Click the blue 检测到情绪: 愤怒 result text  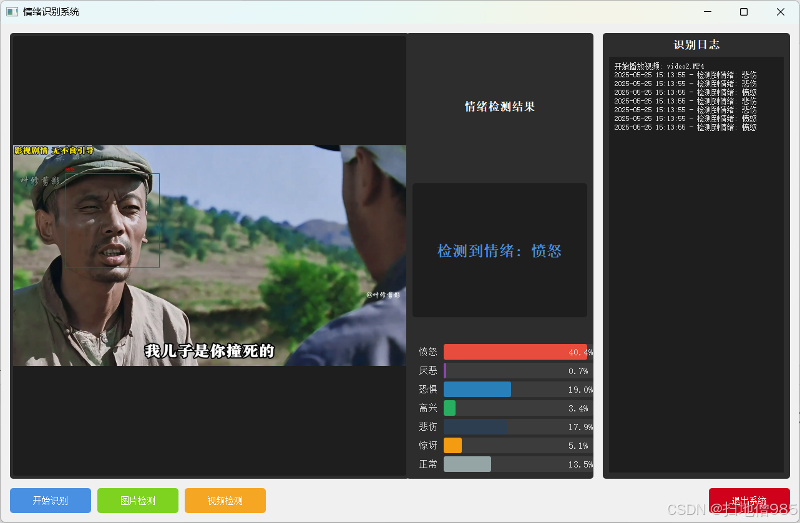click(x=500, y=251)
